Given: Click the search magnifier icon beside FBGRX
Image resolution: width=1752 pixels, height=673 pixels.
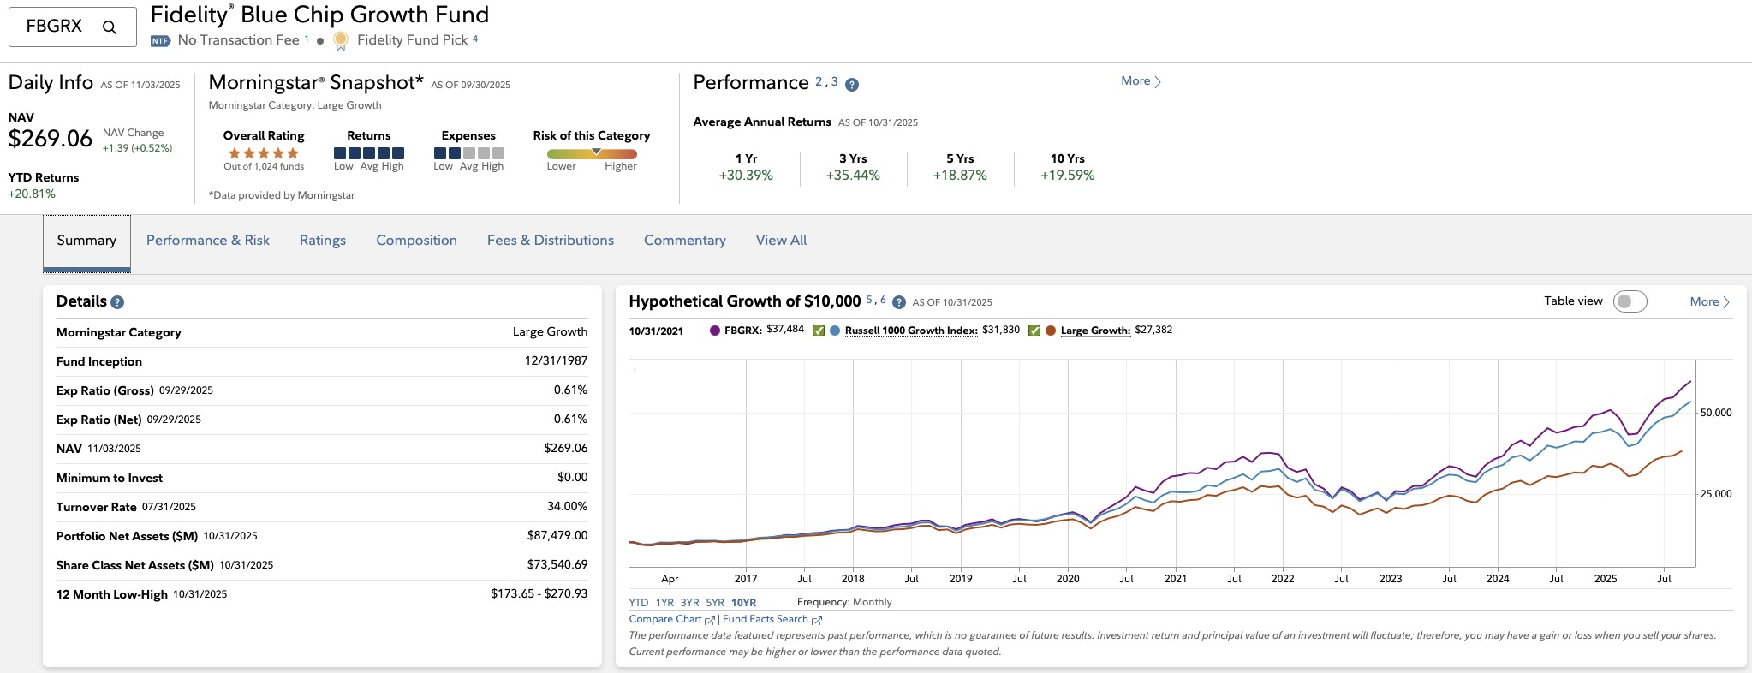Looking at the screenshot, I should (x=109, y=27).
